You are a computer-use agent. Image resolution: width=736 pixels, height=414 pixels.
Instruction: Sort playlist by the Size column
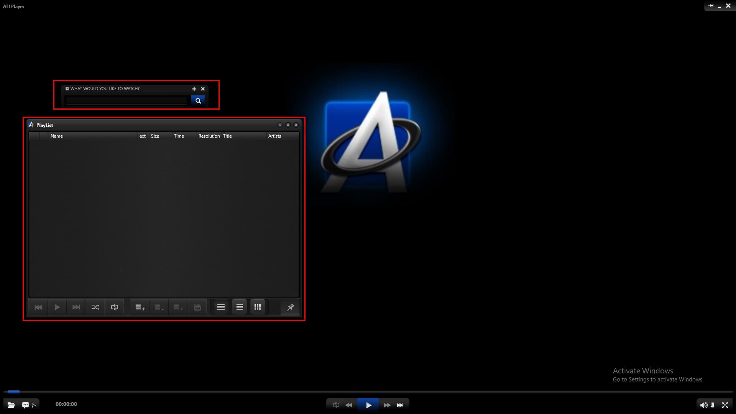pos(160,136)
